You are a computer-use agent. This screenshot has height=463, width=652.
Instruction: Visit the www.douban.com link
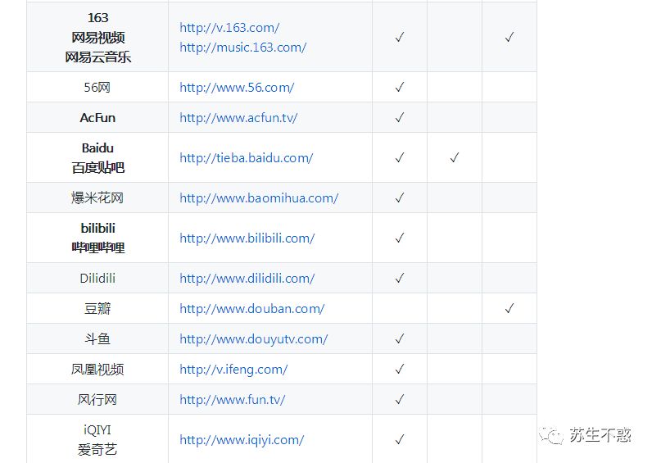252,309
